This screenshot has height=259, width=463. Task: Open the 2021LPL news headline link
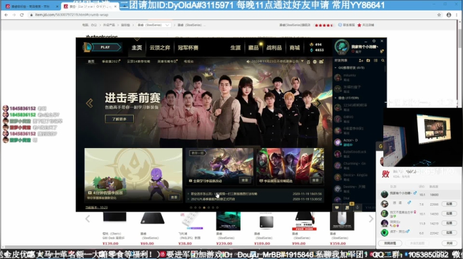point(213,199)
